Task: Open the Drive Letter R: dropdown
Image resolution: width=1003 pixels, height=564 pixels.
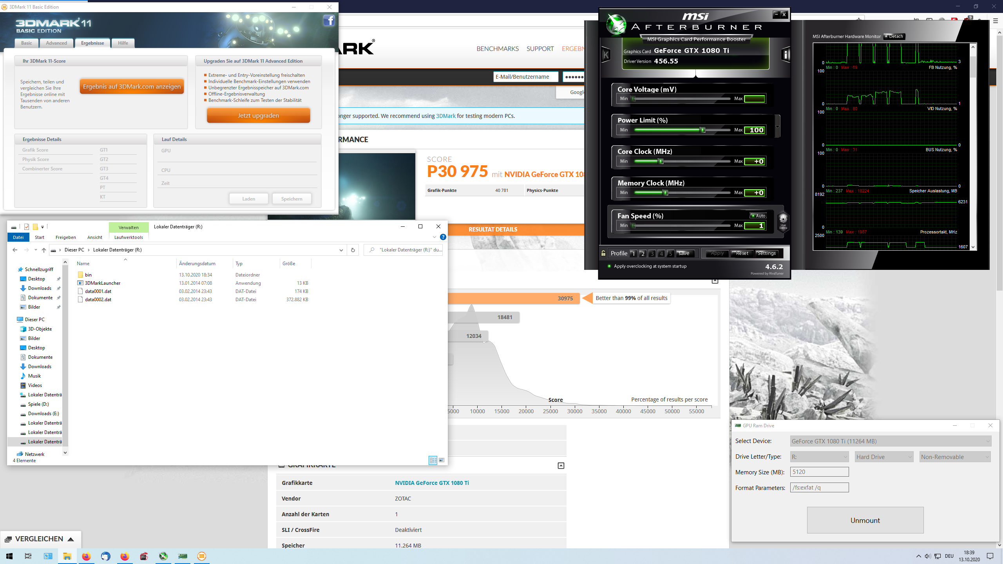Action: coord(819,457)
